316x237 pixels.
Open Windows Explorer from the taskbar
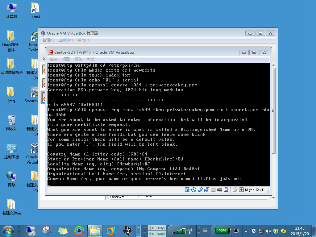95,231
